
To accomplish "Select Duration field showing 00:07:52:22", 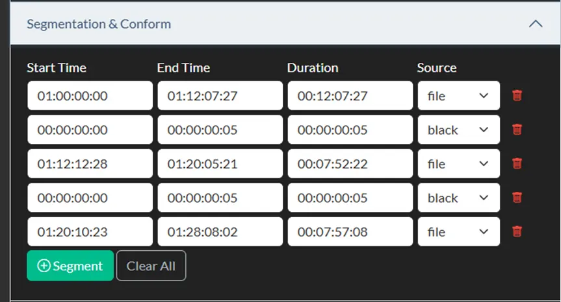I will (x=350, y=163).
